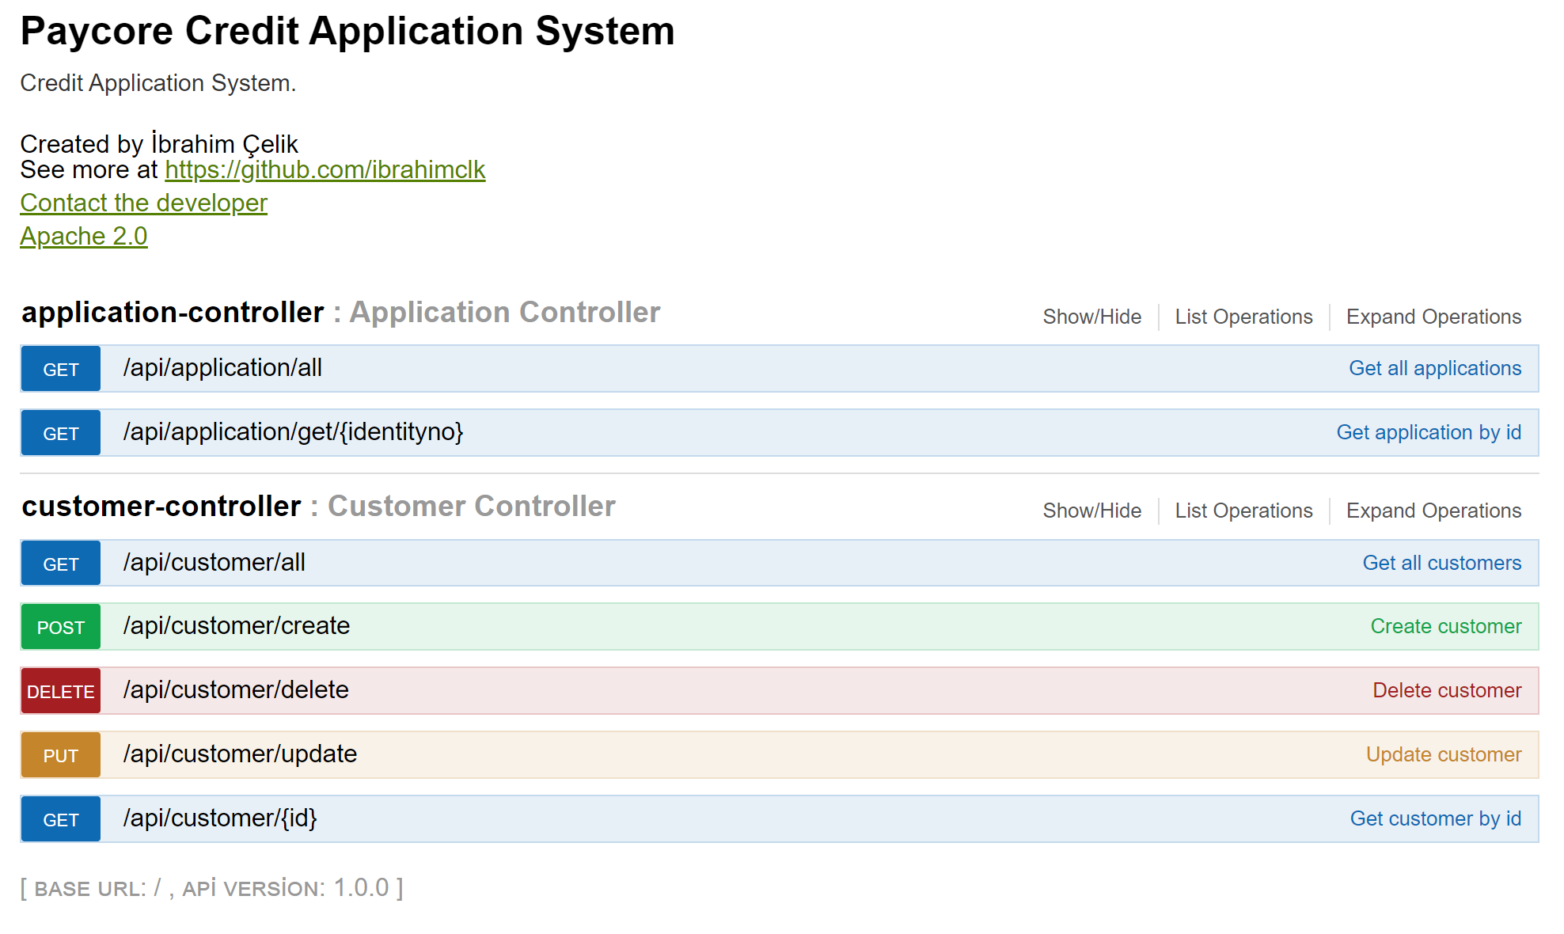Click the DELETE badge on /api/customer/delete

click(x=60, y=690)
